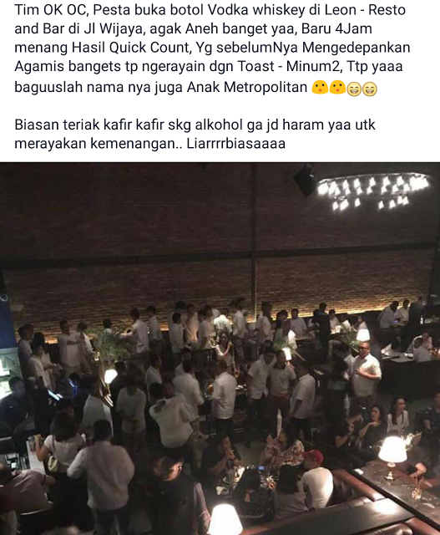Image resolution: width=440 pixels, height=535 pixels.
Task: Click the person wearing a red cap
Action: click(x=316, y=476)
